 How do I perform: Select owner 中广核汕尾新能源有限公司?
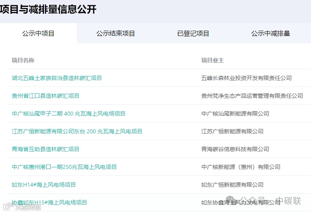tap(235, 114)
